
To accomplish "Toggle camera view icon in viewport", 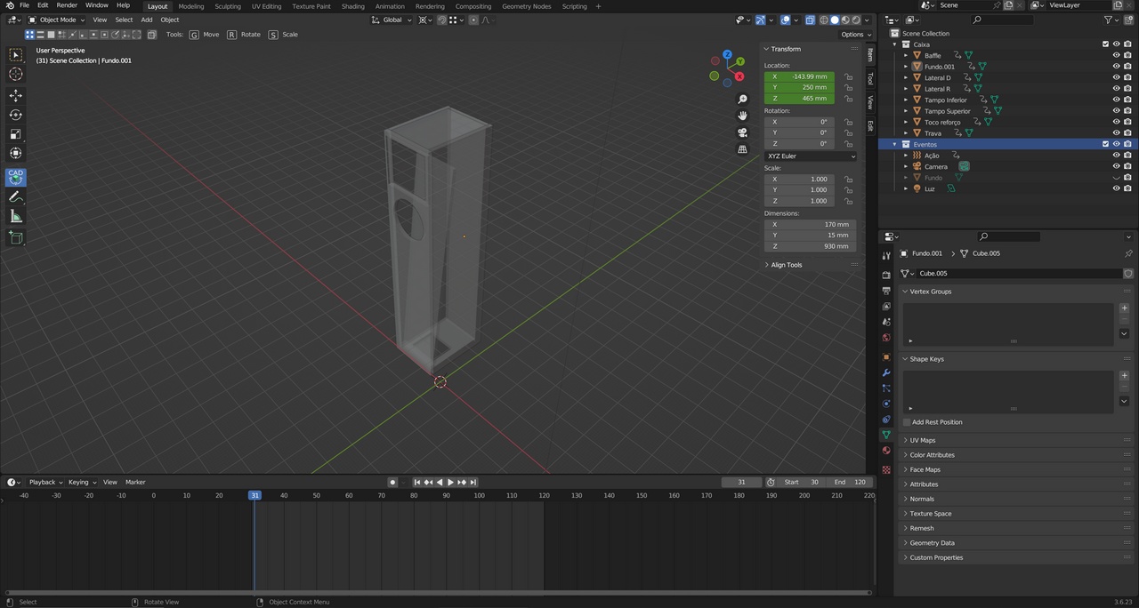I will pos(743,132).
